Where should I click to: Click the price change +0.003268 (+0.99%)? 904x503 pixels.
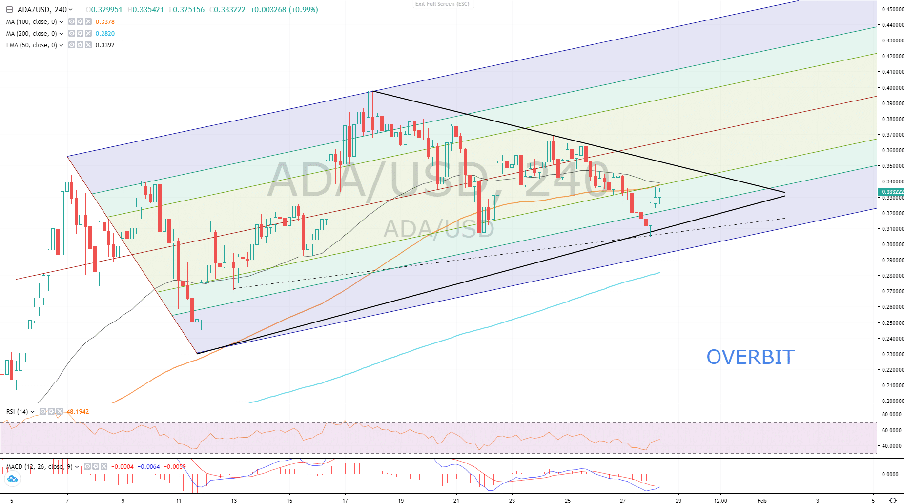click(284, 10)
